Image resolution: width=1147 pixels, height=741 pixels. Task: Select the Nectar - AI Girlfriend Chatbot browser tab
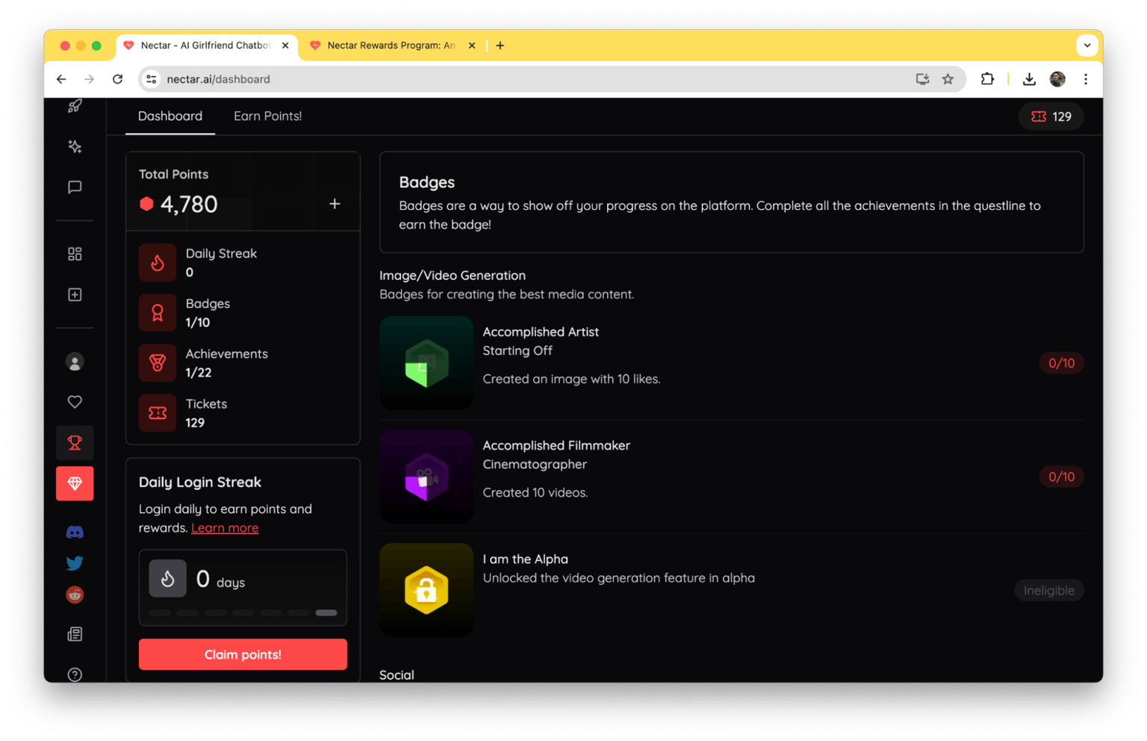click(x=205, y=46)
